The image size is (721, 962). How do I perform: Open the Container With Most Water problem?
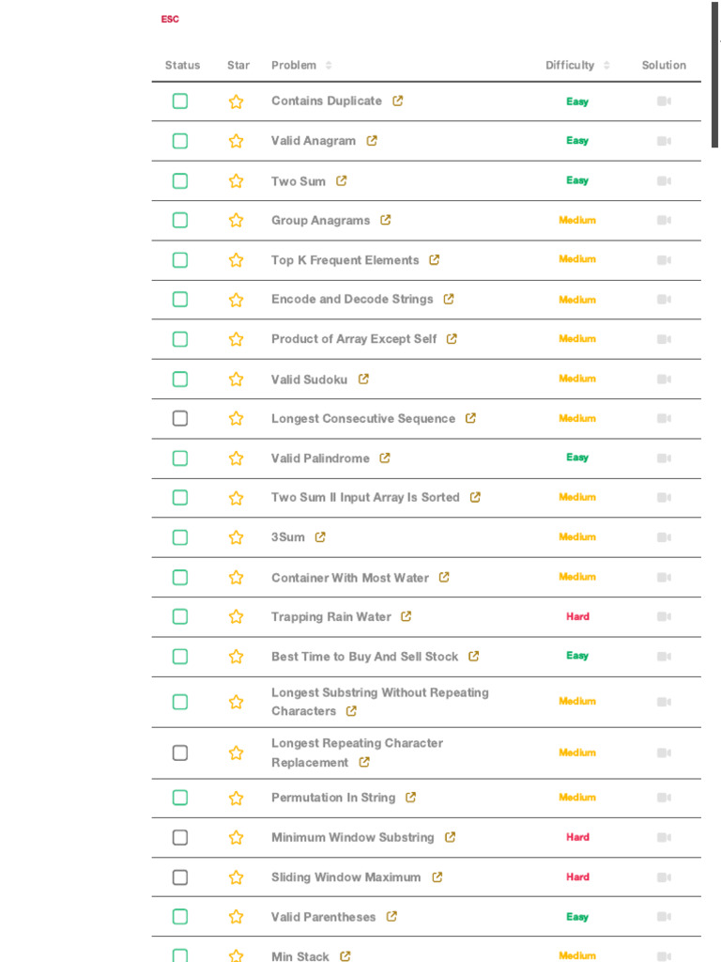pyautogui.click(x=349, y=578)
